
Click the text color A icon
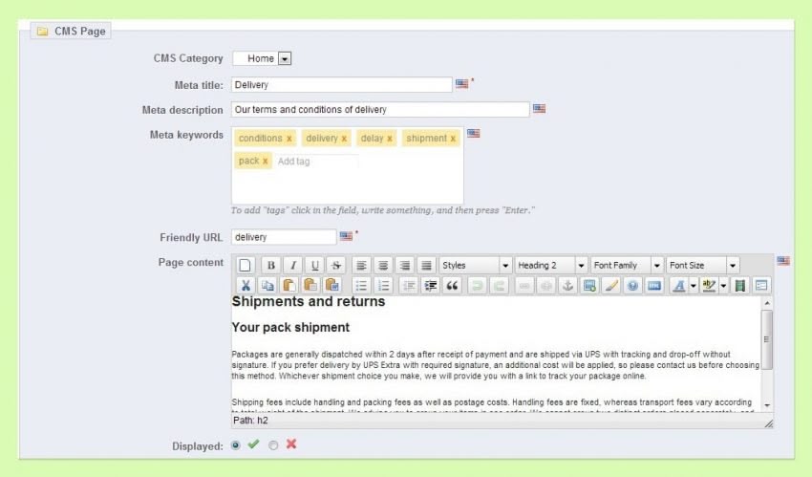coord(679,286)
